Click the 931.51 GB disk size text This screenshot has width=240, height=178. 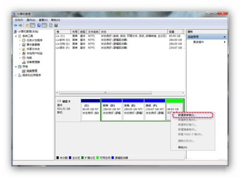pyautogui.click(x=64, y=109)
